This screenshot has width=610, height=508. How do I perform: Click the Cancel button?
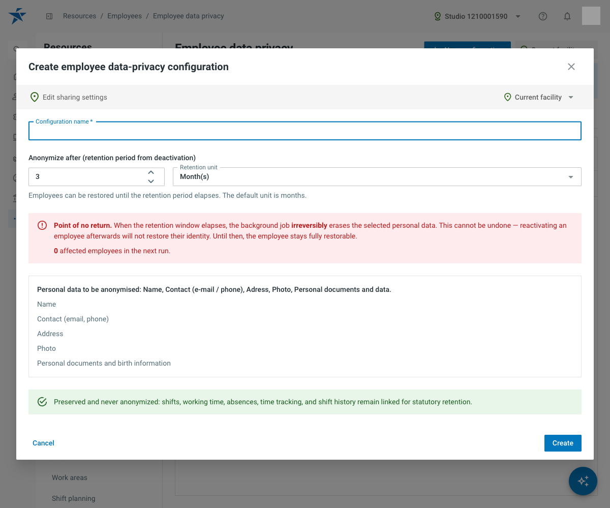[43, 443]
